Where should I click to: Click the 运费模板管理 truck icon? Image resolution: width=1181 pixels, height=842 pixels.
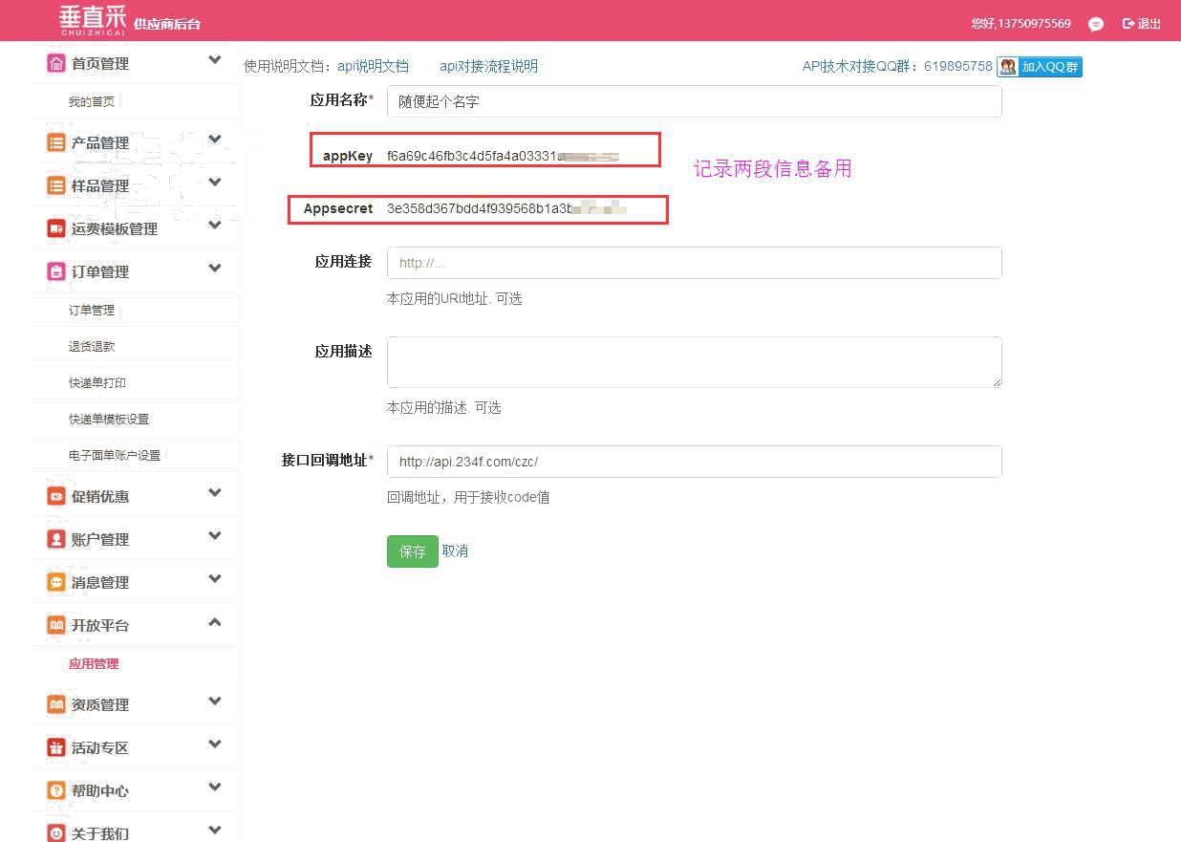pos(56,228)
